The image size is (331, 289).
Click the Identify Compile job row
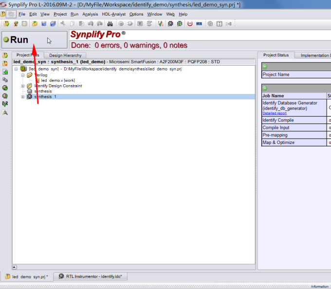click(x=294, y=120)
